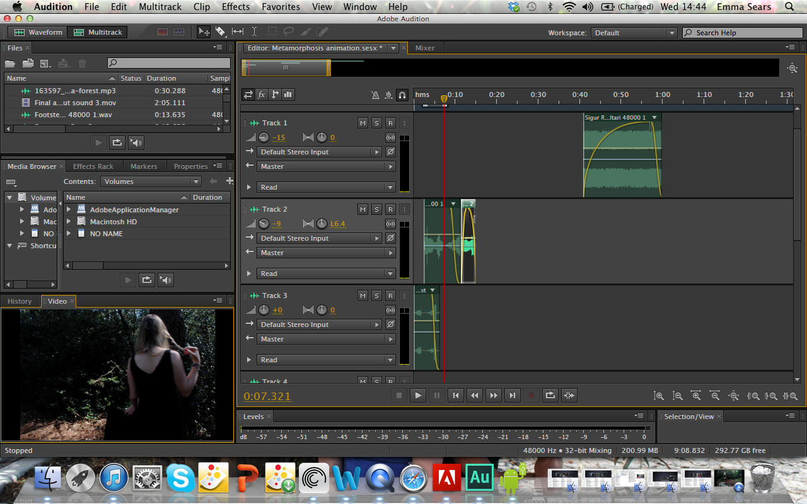This screenshot has height=504, width=807.
Task: Click the fx icon in the editor panel toolbar
Action: pyautogui.click(x=262, y=94)
